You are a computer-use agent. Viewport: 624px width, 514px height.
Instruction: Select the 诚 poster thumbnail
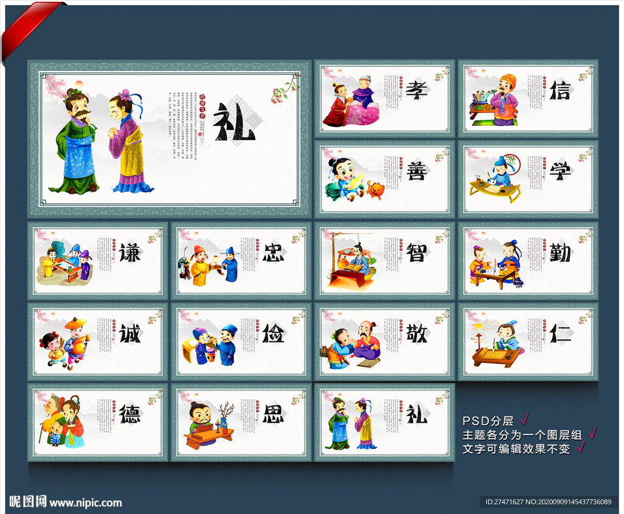coord(98,342)
